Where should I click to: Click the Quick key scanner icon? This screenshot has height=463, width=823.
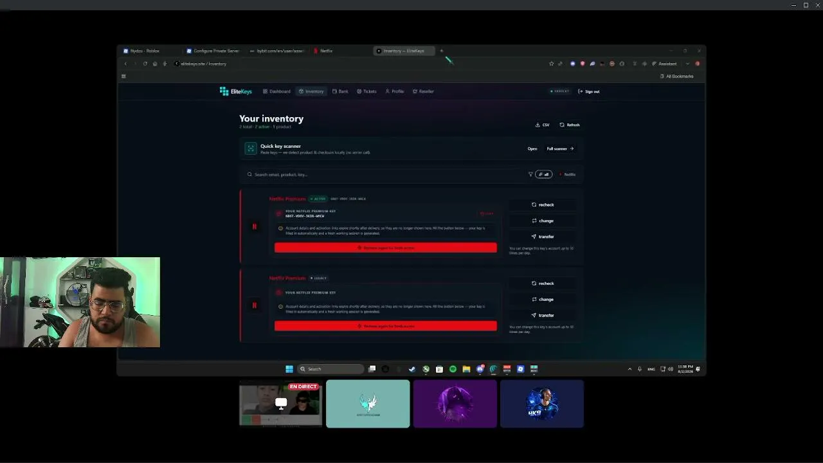click(251, 149)
